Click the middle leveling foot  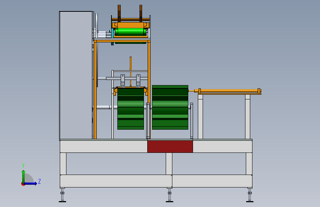(169, 195)
